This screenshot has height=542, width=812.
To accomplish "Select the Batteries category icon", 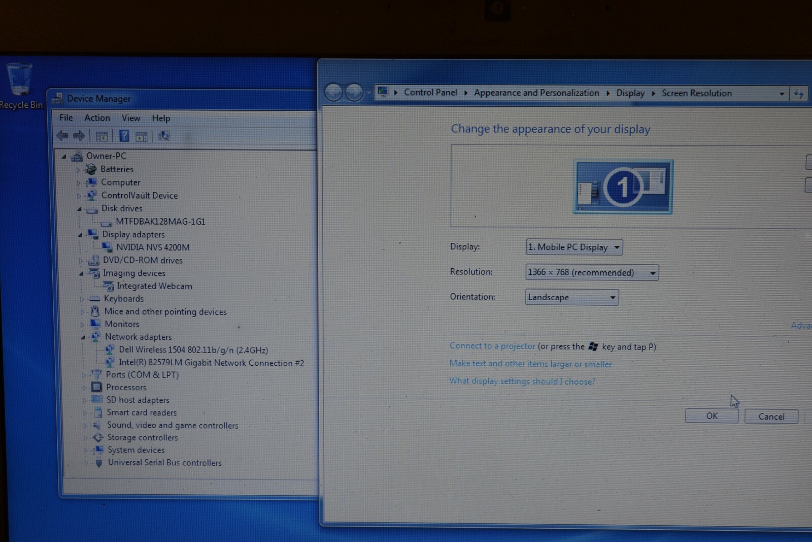I will [91, 169].
